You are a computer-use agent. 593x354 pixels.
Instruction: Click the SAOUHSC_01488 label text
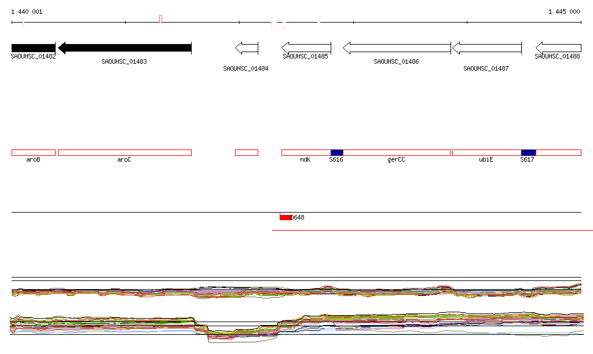557,56
